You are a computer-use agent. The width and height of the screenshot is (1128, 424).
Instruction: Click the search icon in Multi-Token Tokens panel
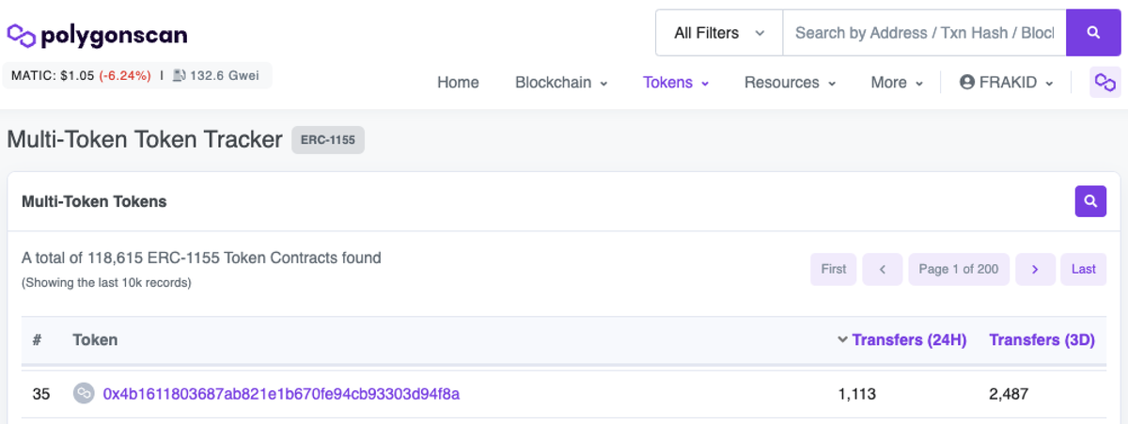click(x=1090, y=201)
